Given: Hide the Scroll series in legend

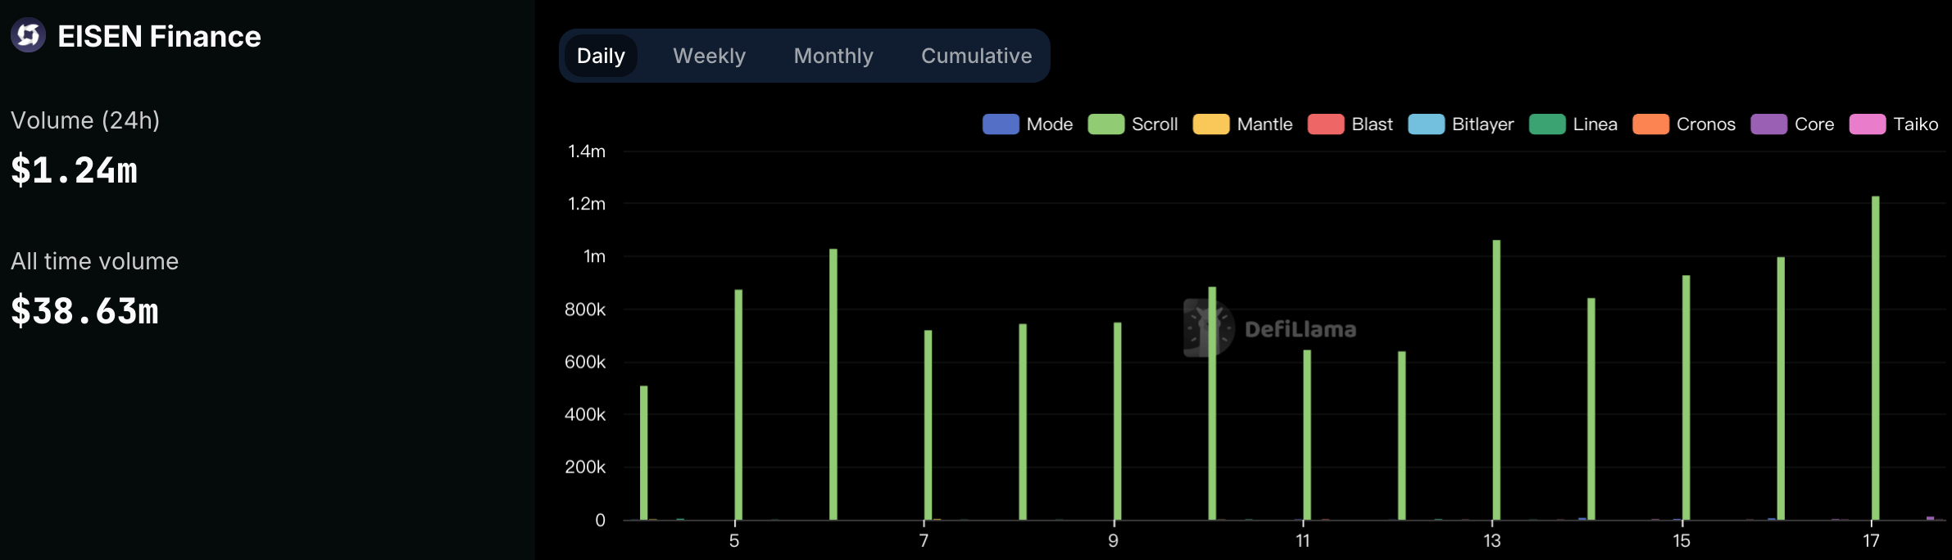Looking at the screenshot, I should (1133, 124).
